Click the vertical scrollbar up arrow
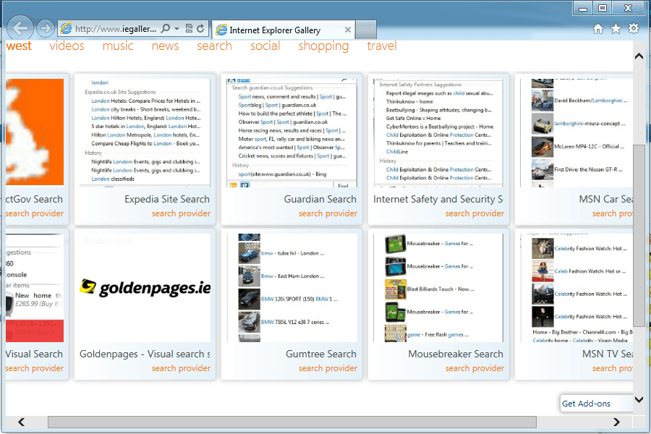 (639, 56)
